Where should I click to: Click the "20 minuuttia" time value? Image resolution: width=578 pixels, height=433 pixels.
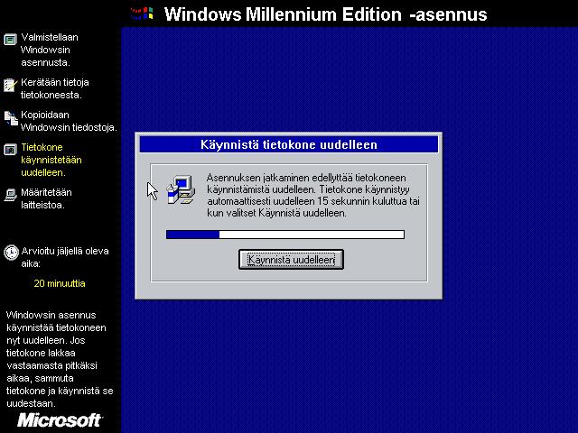point(60,283)
